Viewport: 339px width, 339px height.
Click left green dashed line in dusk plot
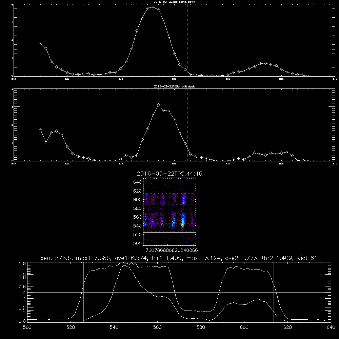tap(108, 125)
